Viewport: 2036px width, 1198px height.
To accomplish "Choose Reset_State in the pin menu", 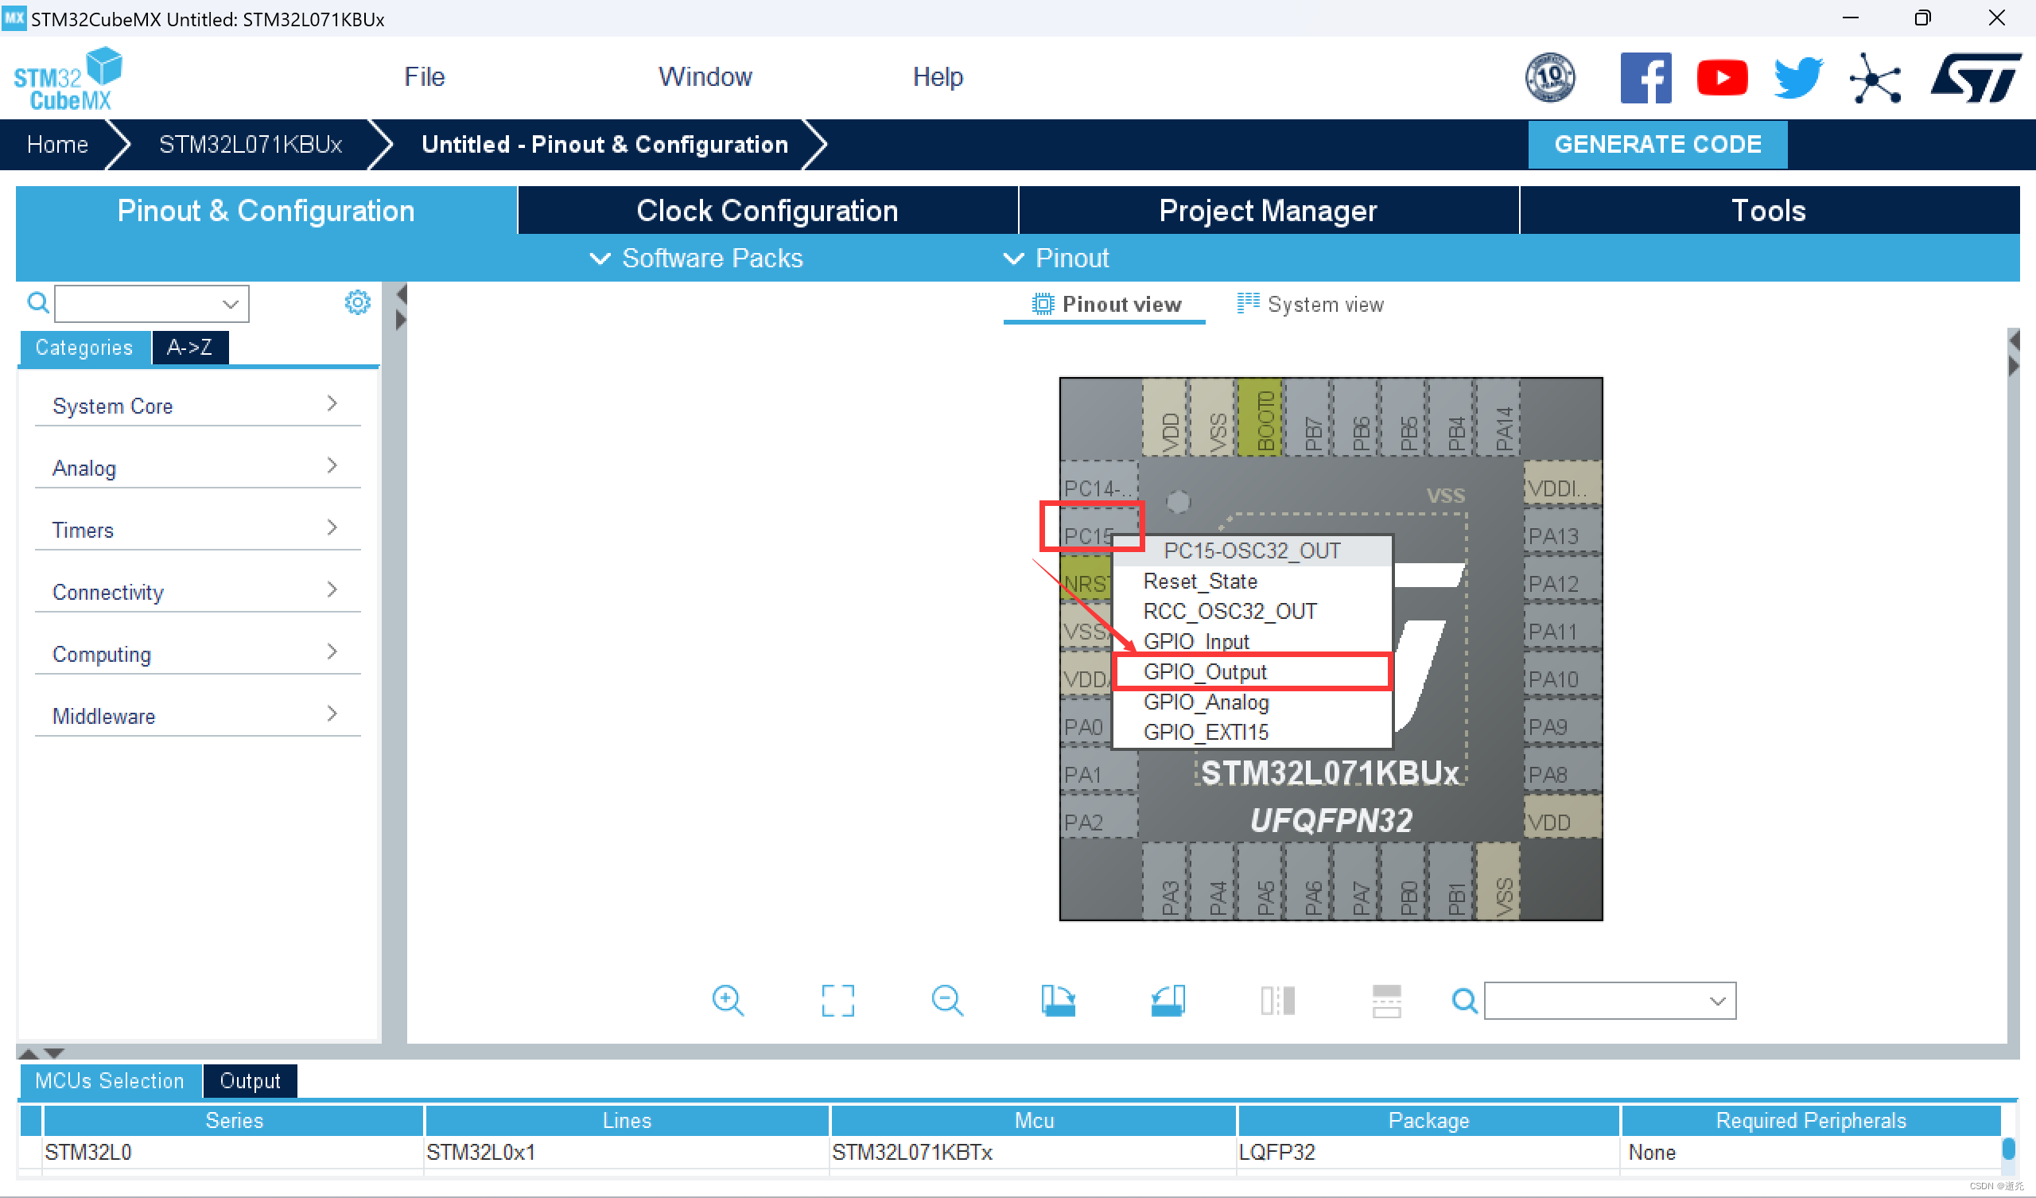I will coord(1252,581).
